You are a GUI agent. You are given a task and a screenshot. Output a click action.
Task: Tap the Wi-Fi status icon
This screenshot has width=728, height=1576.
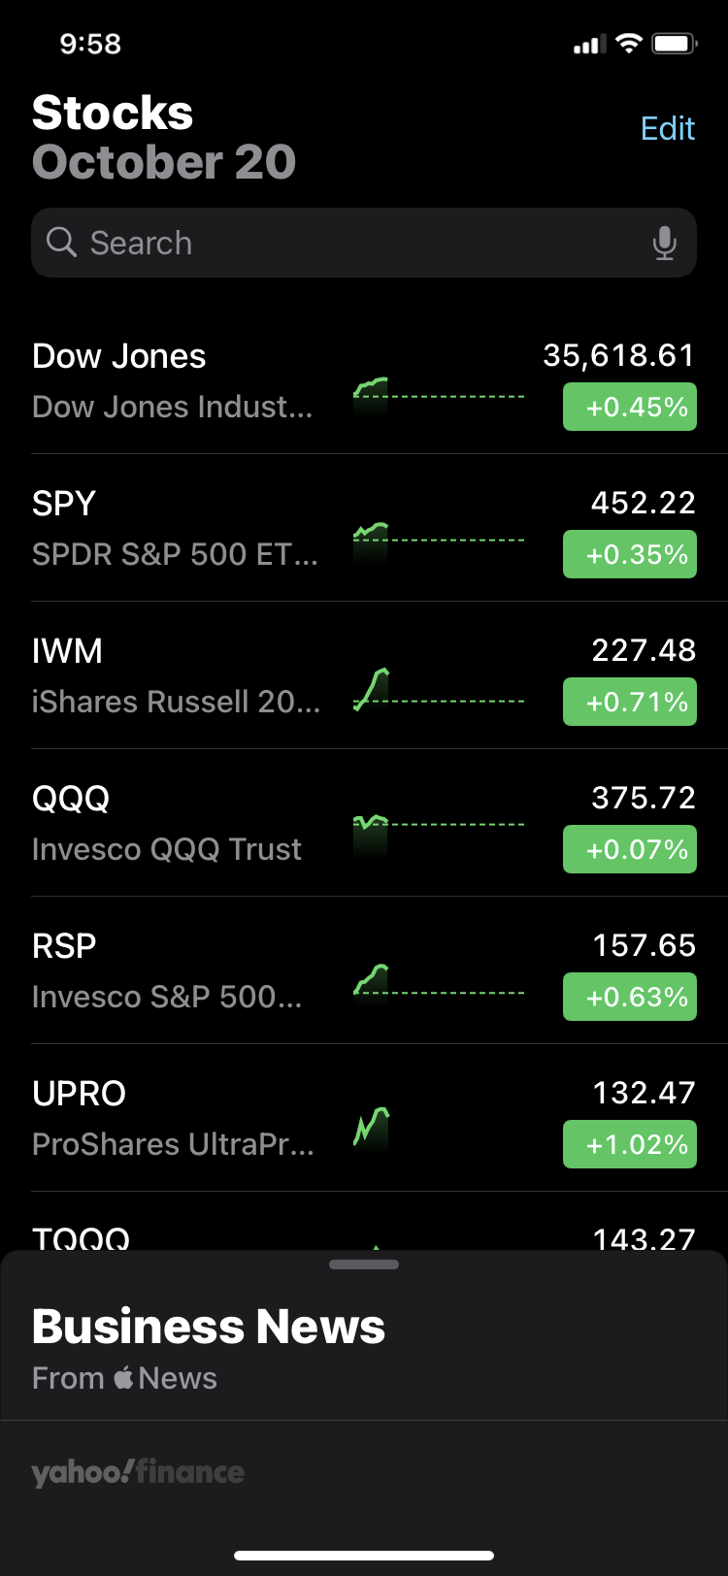629,44
